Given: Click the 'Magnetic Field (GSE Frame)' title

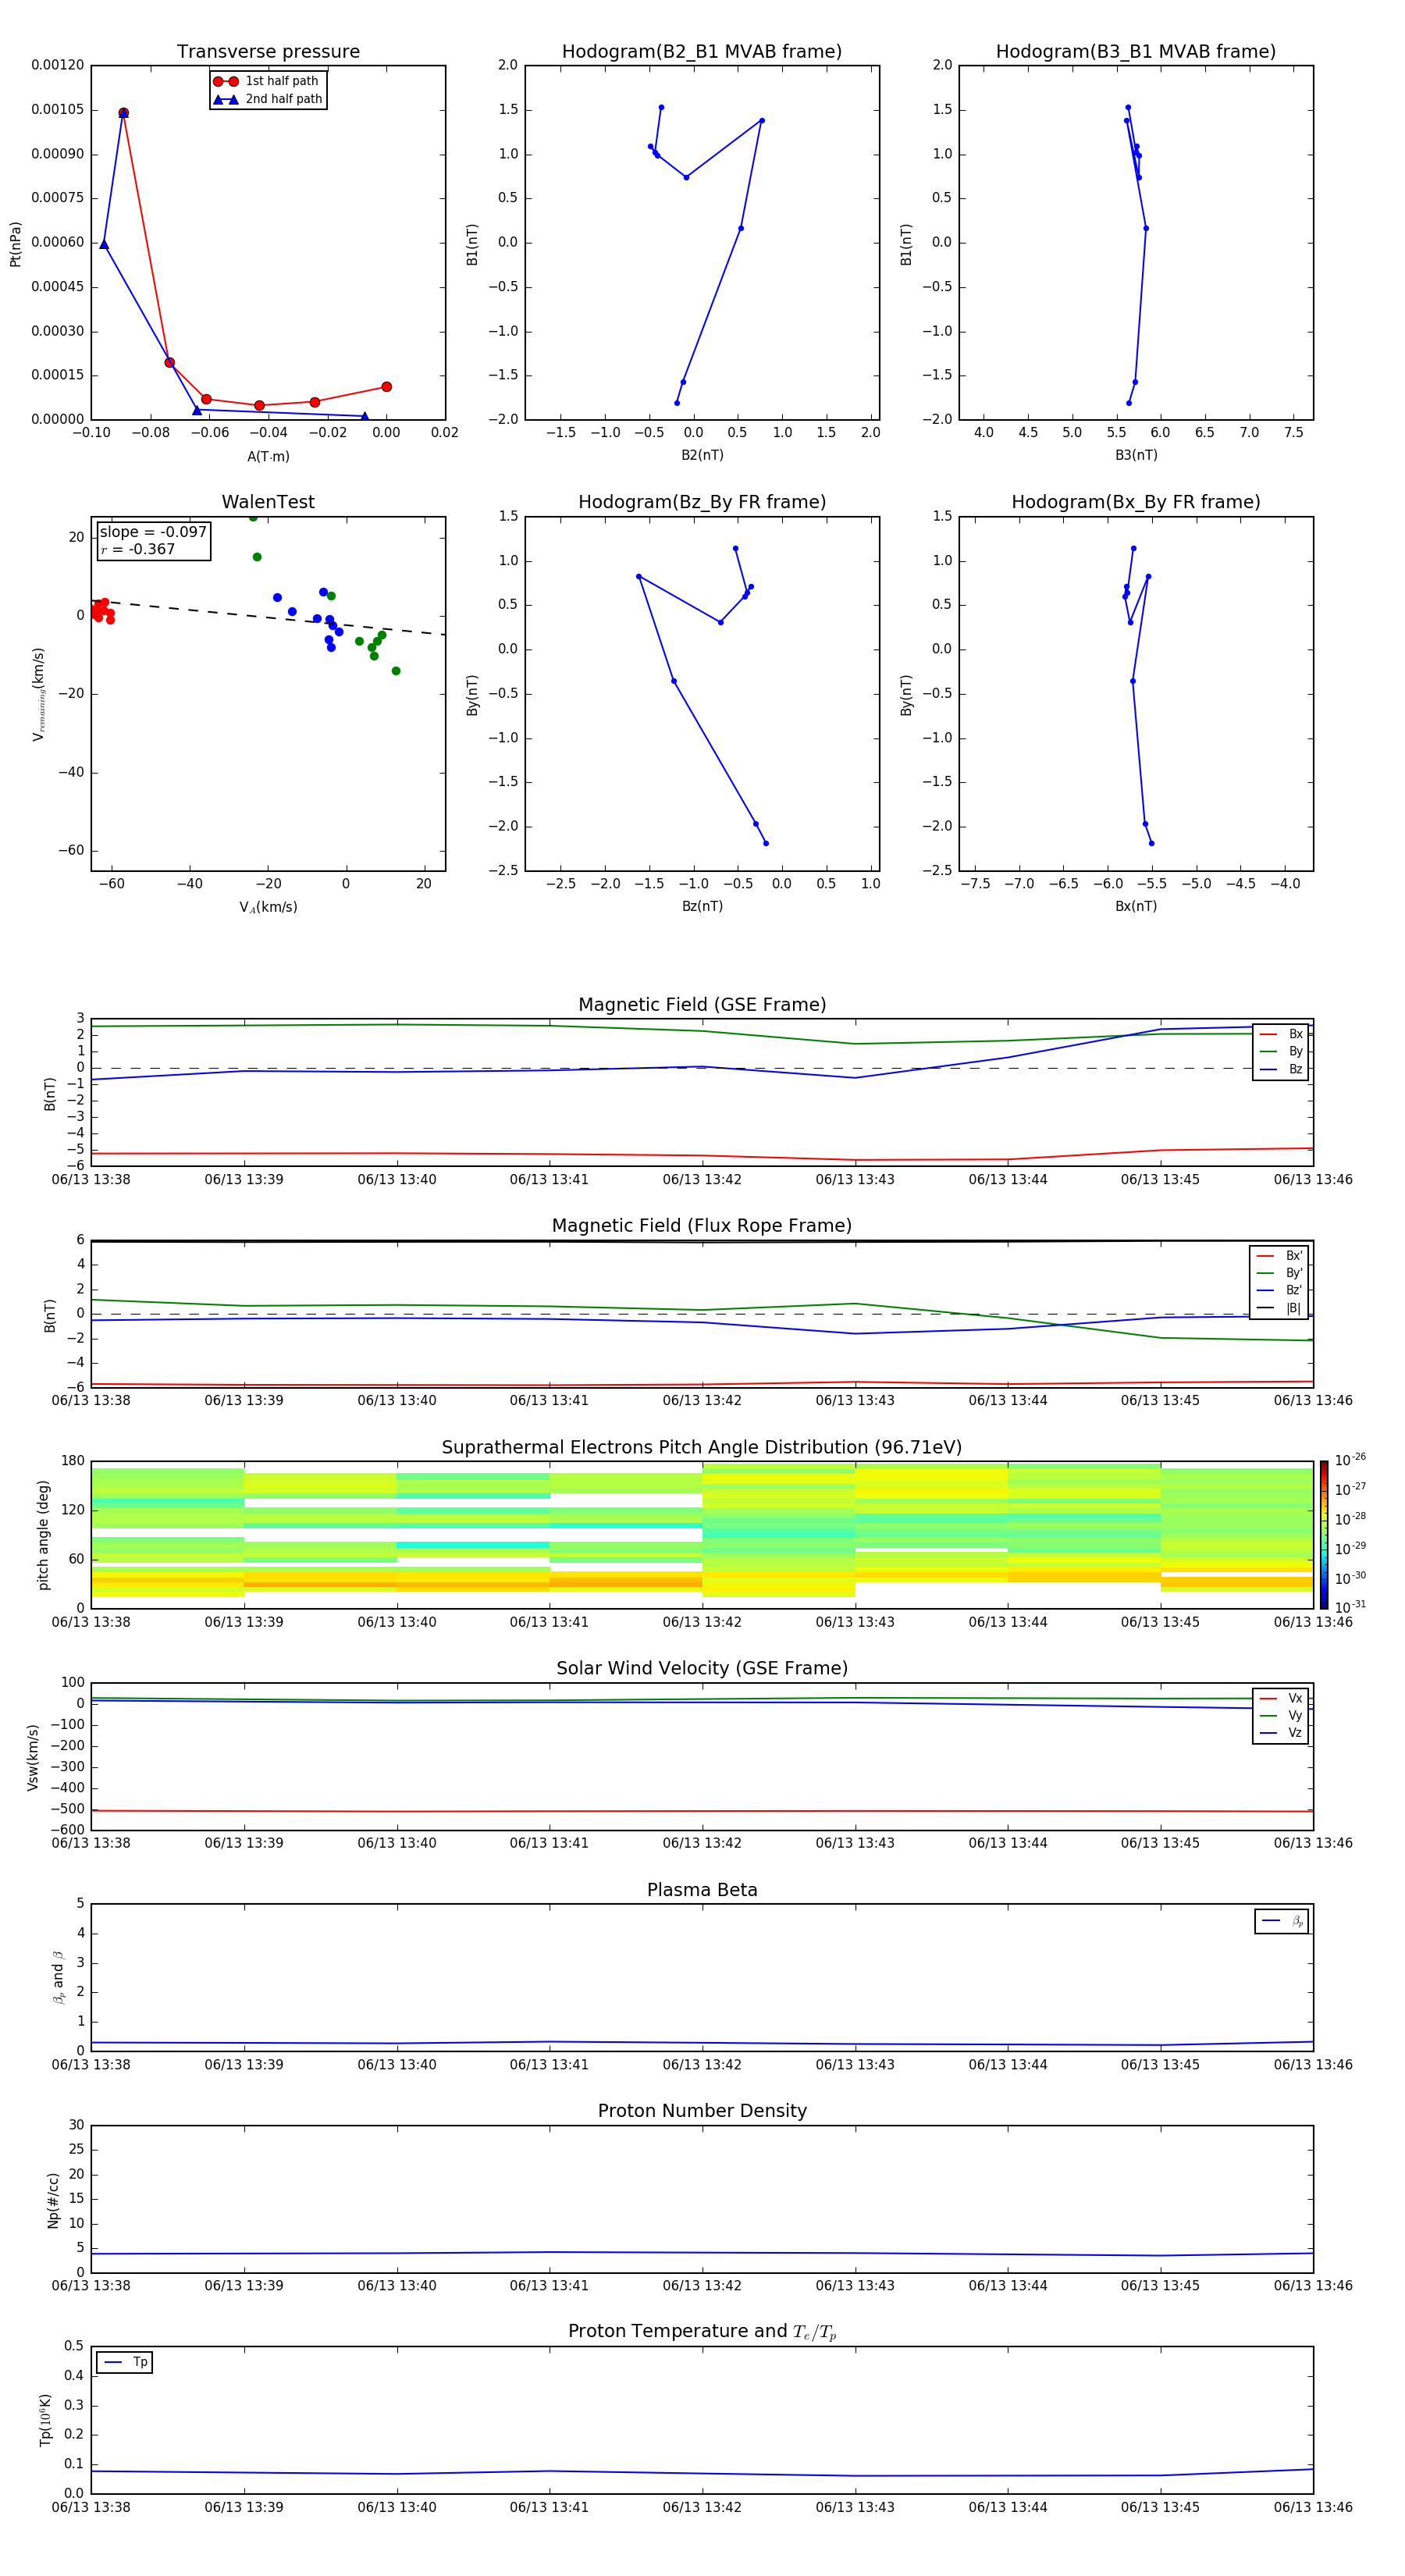Looking at the screenshot, I should [702, 1005].
